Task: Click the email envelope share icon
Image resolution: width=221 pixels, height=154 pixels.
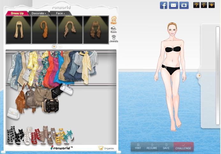Action: point(173,5)
